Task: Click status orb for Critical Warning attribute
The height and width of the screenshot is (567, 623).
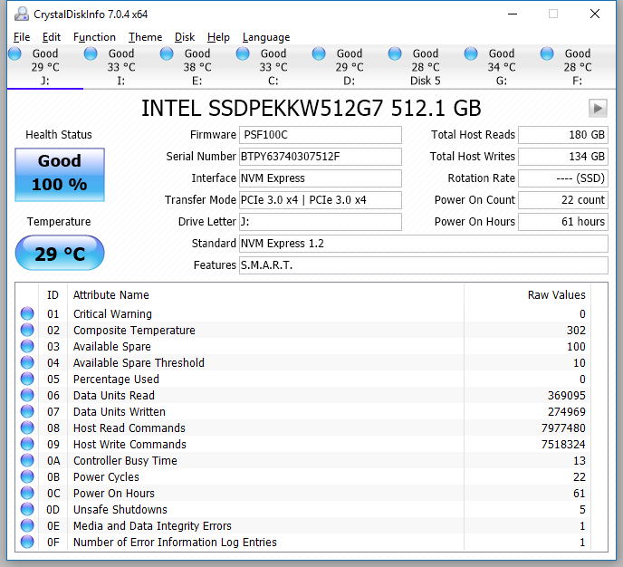Action: (x=27, y=314)
